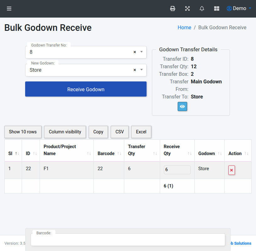Open the hamburger navigation menu

point(9,8)
